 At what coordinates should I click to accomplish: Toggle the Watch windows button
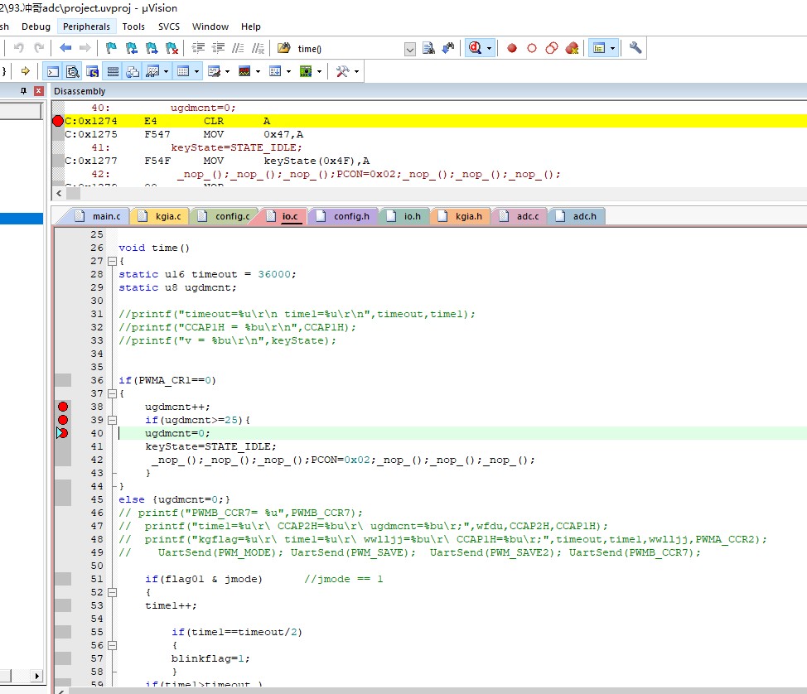(152, 71)
